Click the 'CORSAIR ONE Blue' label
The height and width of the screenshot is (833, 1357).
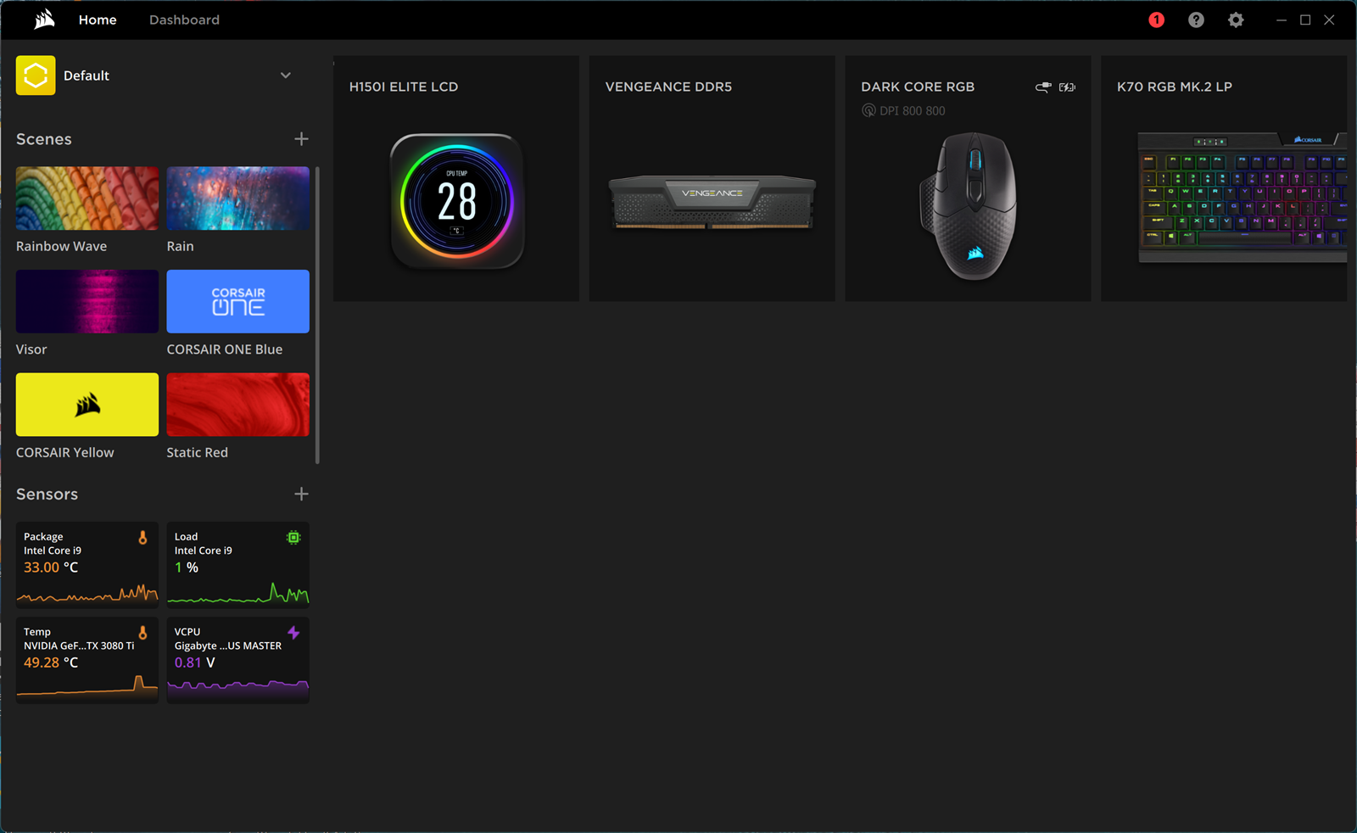(225, 349)
